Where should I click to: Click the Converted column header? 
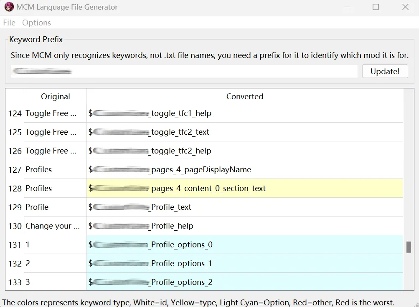pos(245,96)
